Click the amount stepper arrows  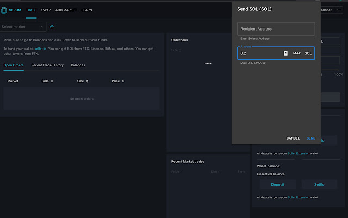[x=285, y=53]
